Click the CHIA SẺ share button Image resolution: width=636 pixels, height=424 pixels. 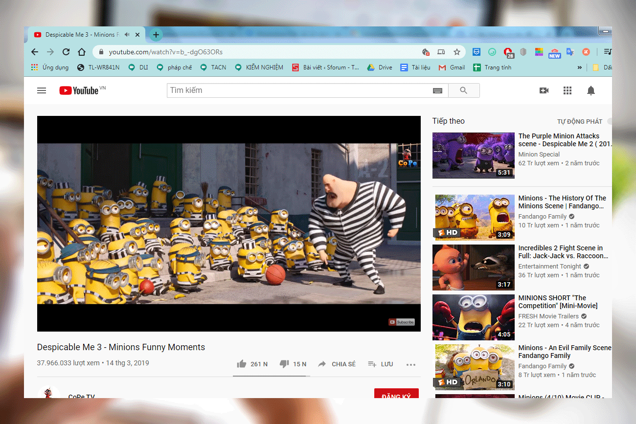tap(337, 364)
